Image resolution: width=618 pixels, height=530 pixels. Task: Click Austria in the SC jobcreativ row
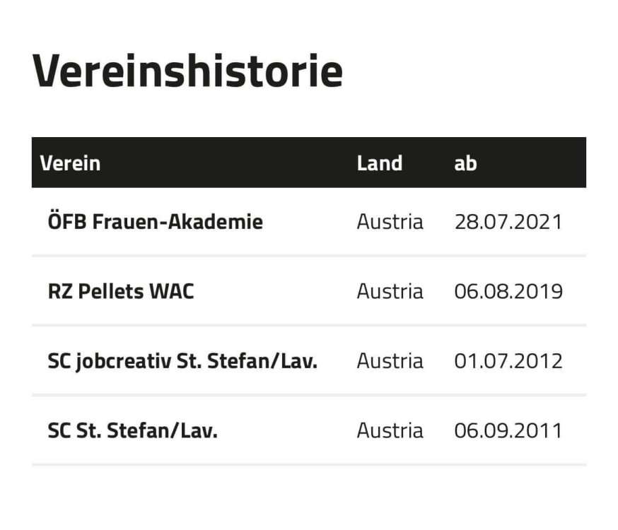(x=390, y=361)
